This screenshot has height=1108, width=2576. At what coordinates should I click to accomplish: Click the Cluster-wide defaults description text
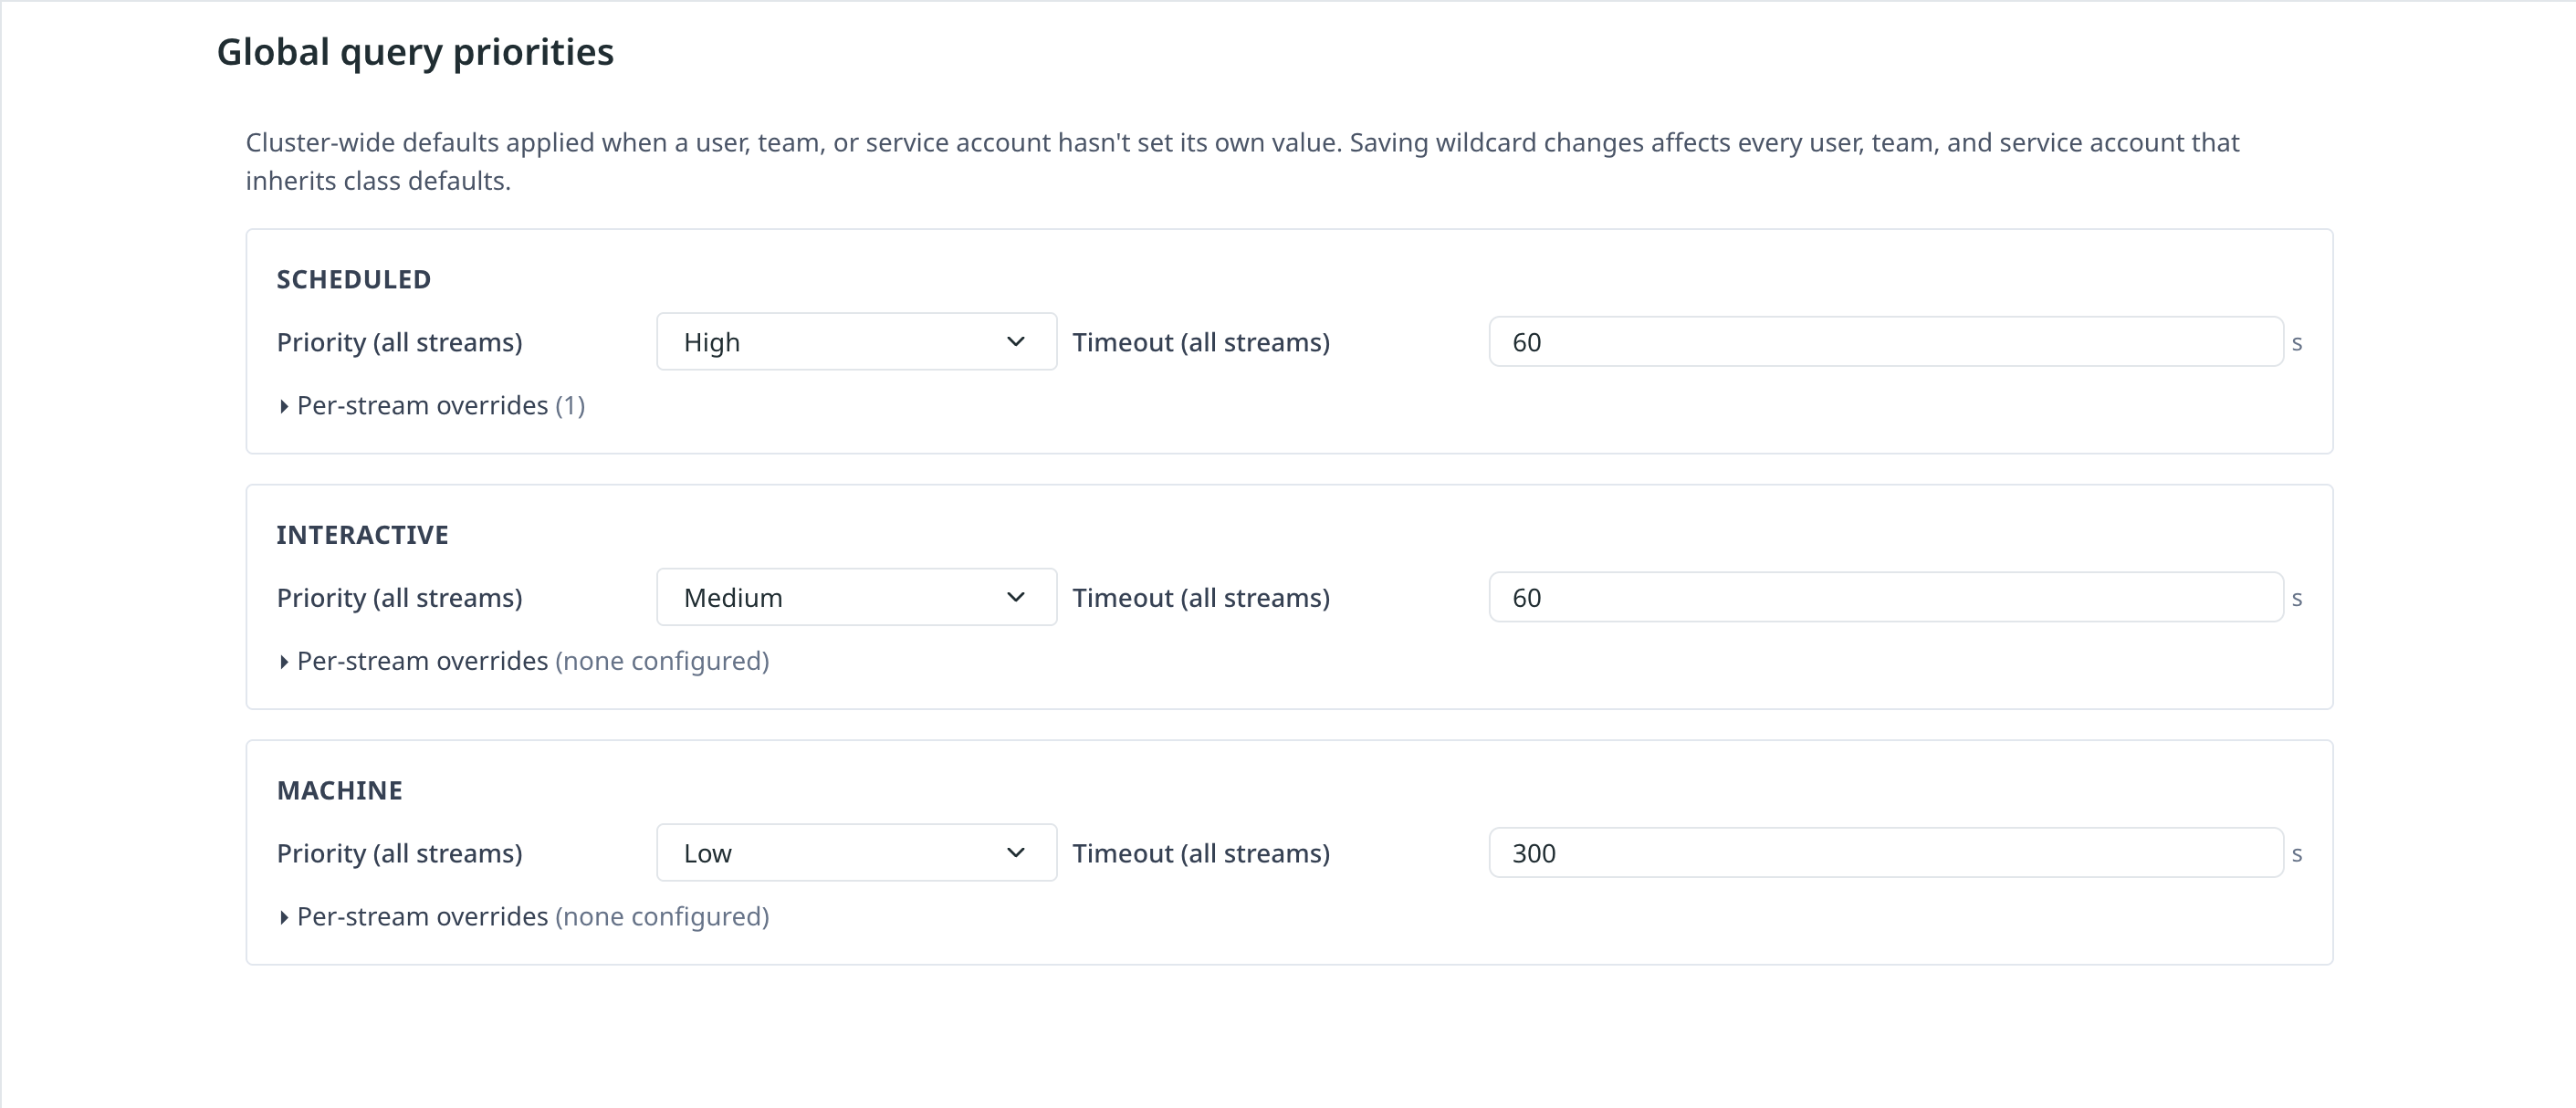[x=1242, y=161]
